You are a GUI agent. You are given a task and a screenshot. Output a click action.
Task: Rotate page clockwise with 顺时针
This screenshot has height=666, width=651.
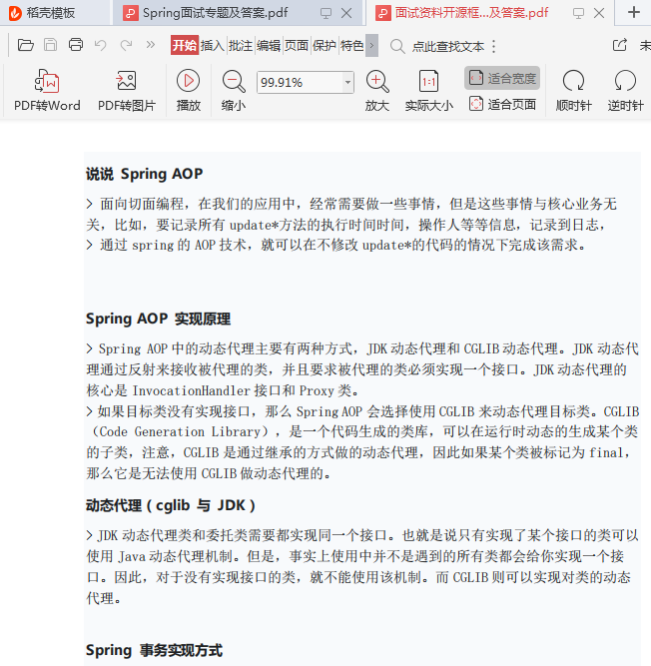573,83
